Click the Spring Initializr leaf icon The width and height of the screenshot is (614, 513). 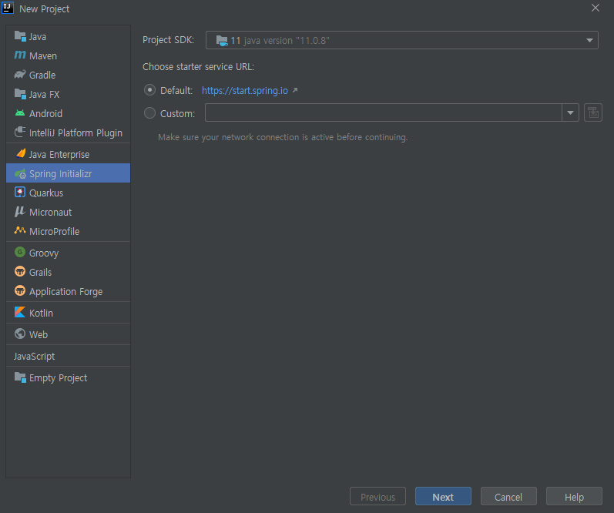click(20, 173)
